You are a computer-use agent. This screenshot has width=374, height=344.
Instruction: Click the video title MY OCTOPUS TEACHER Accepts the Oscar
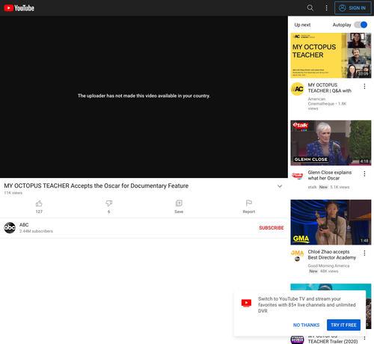(x=96, y=185)
